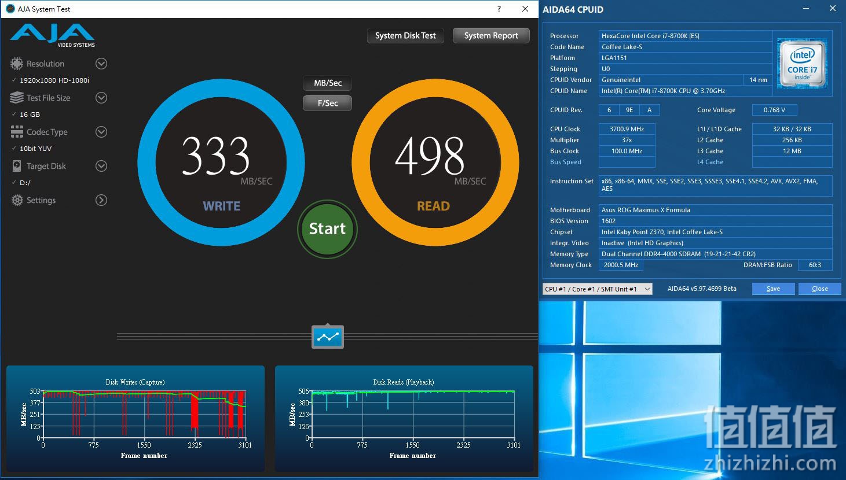This screenshot has width=846, height=480.
Task: Click the GenuineIntel CPUID Vendor field
Action: pyautogui.click(x=671, y=80)
